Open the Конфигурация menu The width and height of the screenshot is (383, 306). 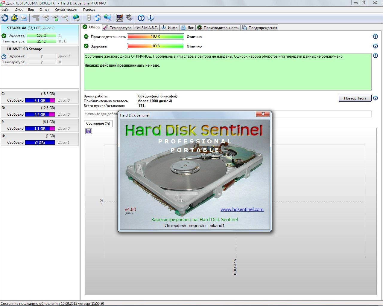pos(66,10)
